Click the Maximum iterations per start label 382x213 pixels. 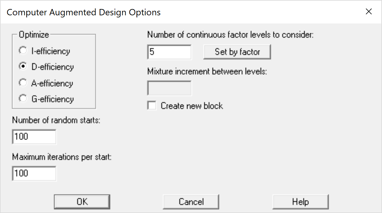(x=62, y=157)
